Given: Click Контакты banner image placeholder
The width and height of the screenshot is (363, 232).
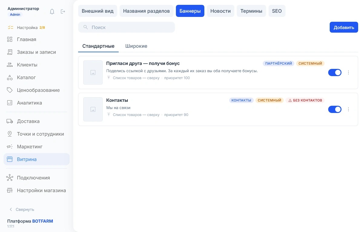Looking at the screenshot, I should (x=93, y=109).
